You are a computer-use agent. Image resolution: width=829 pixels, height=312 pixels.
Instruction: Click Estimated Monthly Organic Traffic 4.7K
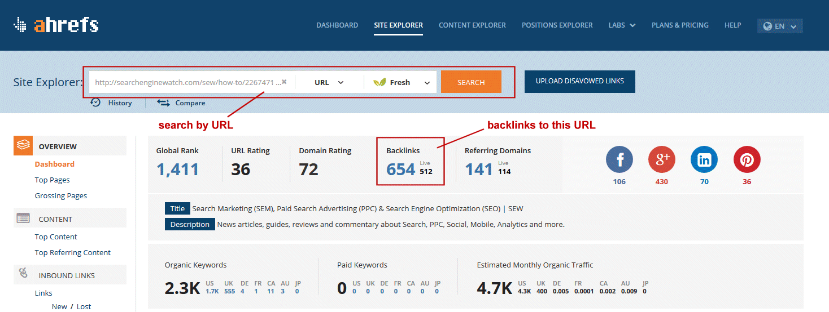point(495,288)
